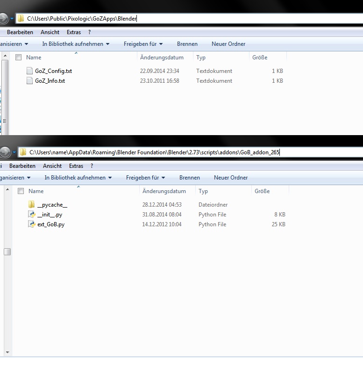
Task: Click the lower window's vertical scrollbar thumb
Action: 7,252
